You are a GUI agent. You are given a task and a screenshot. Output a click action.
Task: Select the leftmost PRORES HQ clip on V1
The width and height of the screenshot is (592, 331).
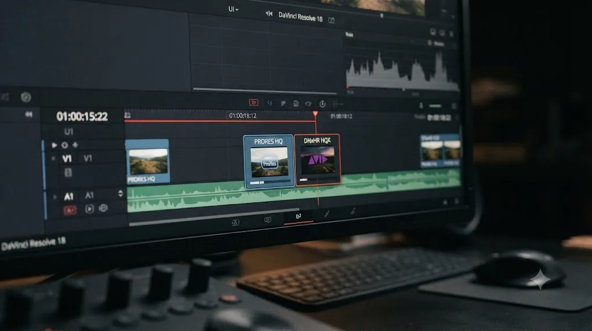(x=147, y=161)
